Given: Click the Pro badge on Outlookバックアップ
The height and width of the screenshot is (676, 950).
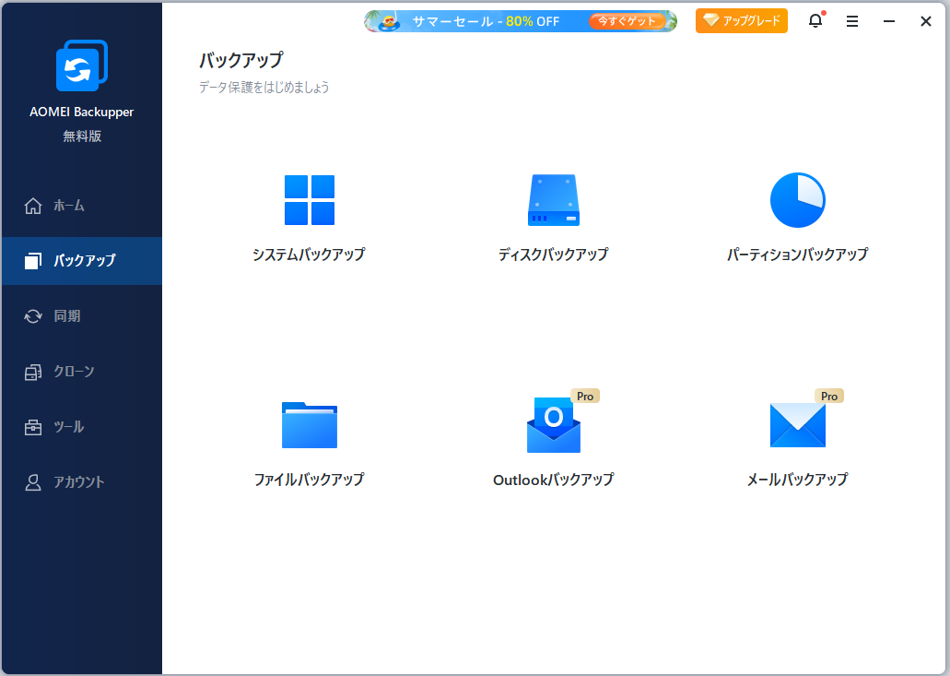Looking at the screenshot, I should coord(585,396).
